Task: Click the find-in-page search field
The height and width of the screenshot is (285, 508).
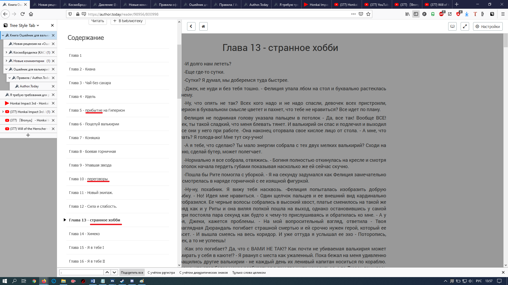Action: coord(81,273)
